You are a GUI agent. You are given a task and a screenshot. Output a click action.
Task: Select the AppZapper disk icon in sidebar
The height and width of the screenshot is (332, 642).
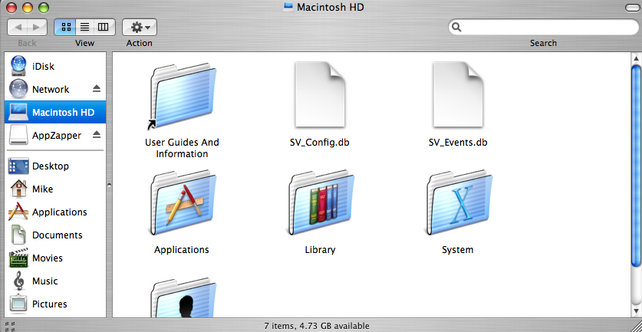(x=18, y=135)
